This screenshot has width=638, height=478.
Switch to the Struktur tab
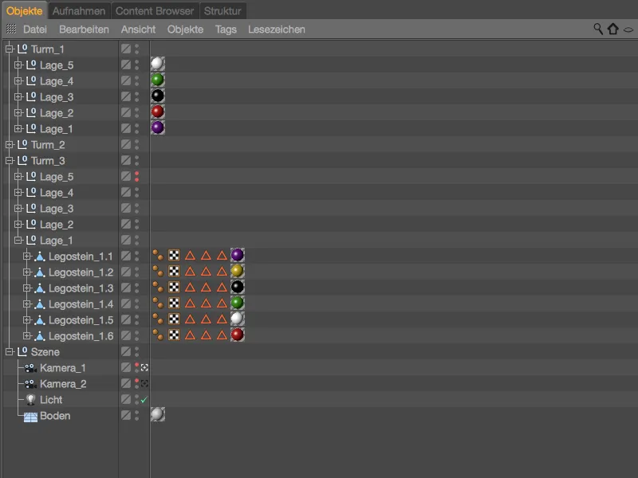click(223, 11)
